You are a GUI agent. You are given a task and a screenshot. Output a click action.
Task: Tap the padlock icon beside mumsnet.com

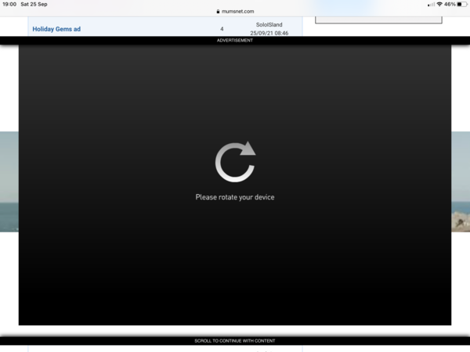click(x=218, y=12)
